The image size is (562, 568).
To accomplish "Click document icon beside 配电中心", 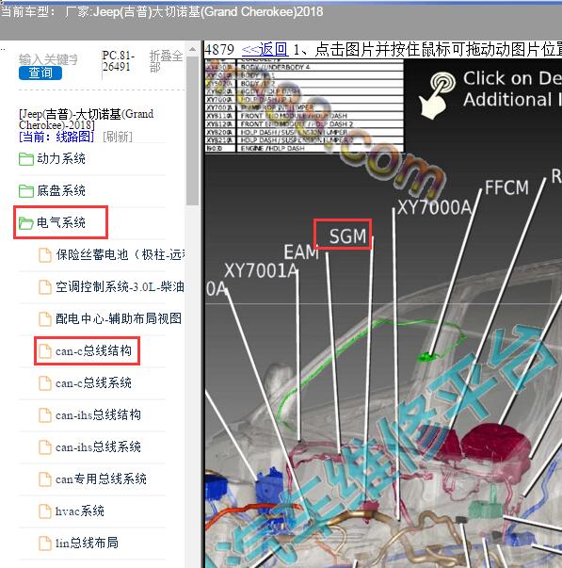I will (45, 318).
